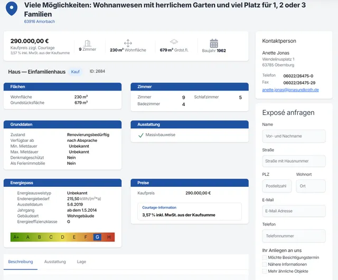Click the Energiepass section header
Image resolution: width=338 pixels, height=280 pixels.
click(62, 183)
